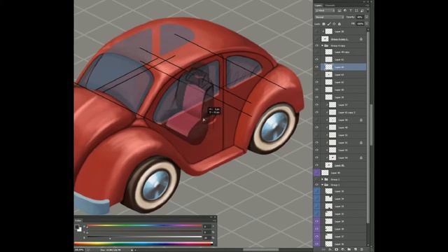
Task: Click the Group 4 copy folder icon
Action: point(326,45)
